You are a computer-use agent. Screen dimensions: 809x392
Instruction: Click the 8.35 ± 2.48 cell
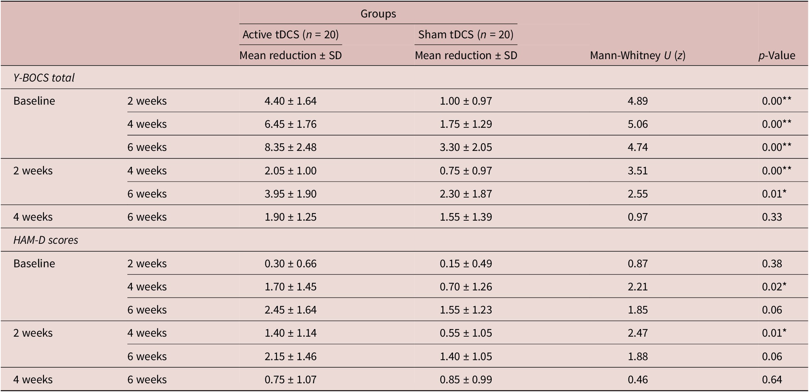pos(290,147)
